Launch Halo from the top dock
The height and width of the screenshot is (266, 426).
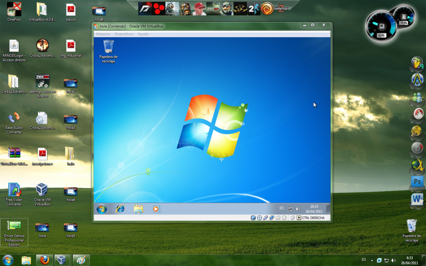(x=227, y=9)
